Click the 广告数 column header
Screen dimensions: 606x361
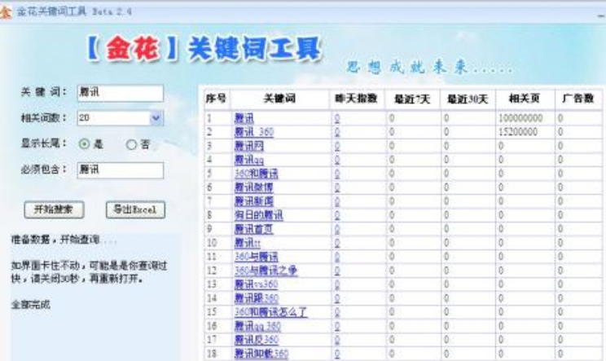pos(578,99)
